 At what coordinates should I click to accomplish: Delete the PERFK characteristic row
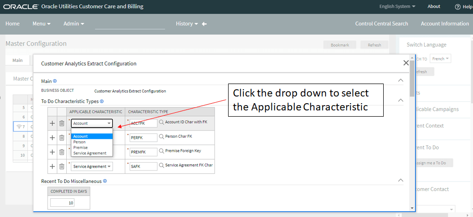(61, 138)
